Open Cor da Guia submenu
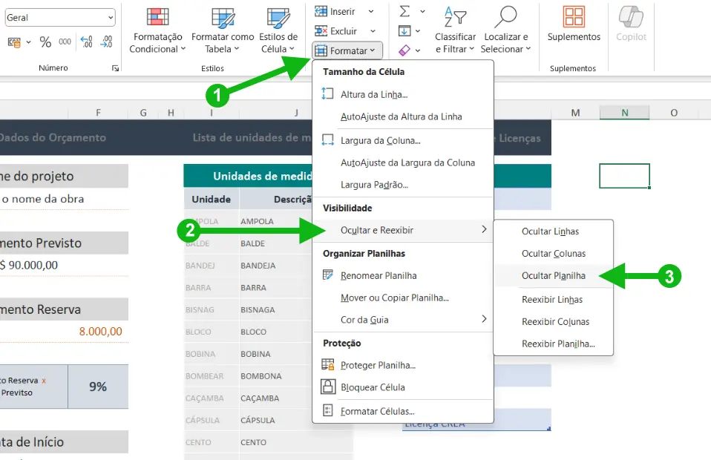 coord(403,320)
